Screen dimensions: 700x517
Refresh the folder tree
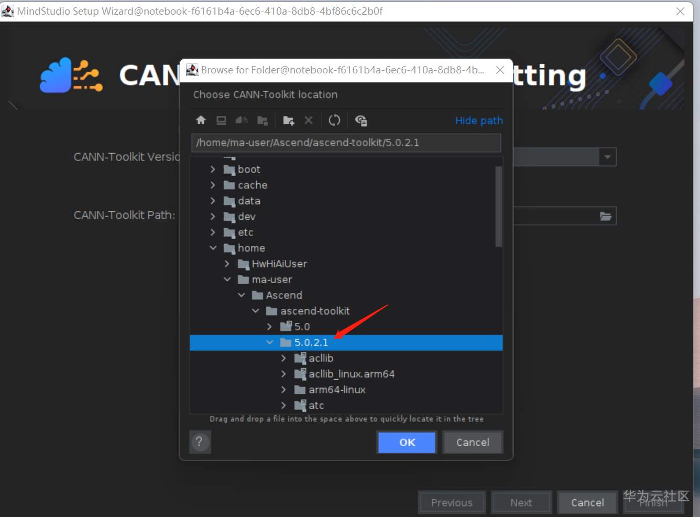[334, 120]
